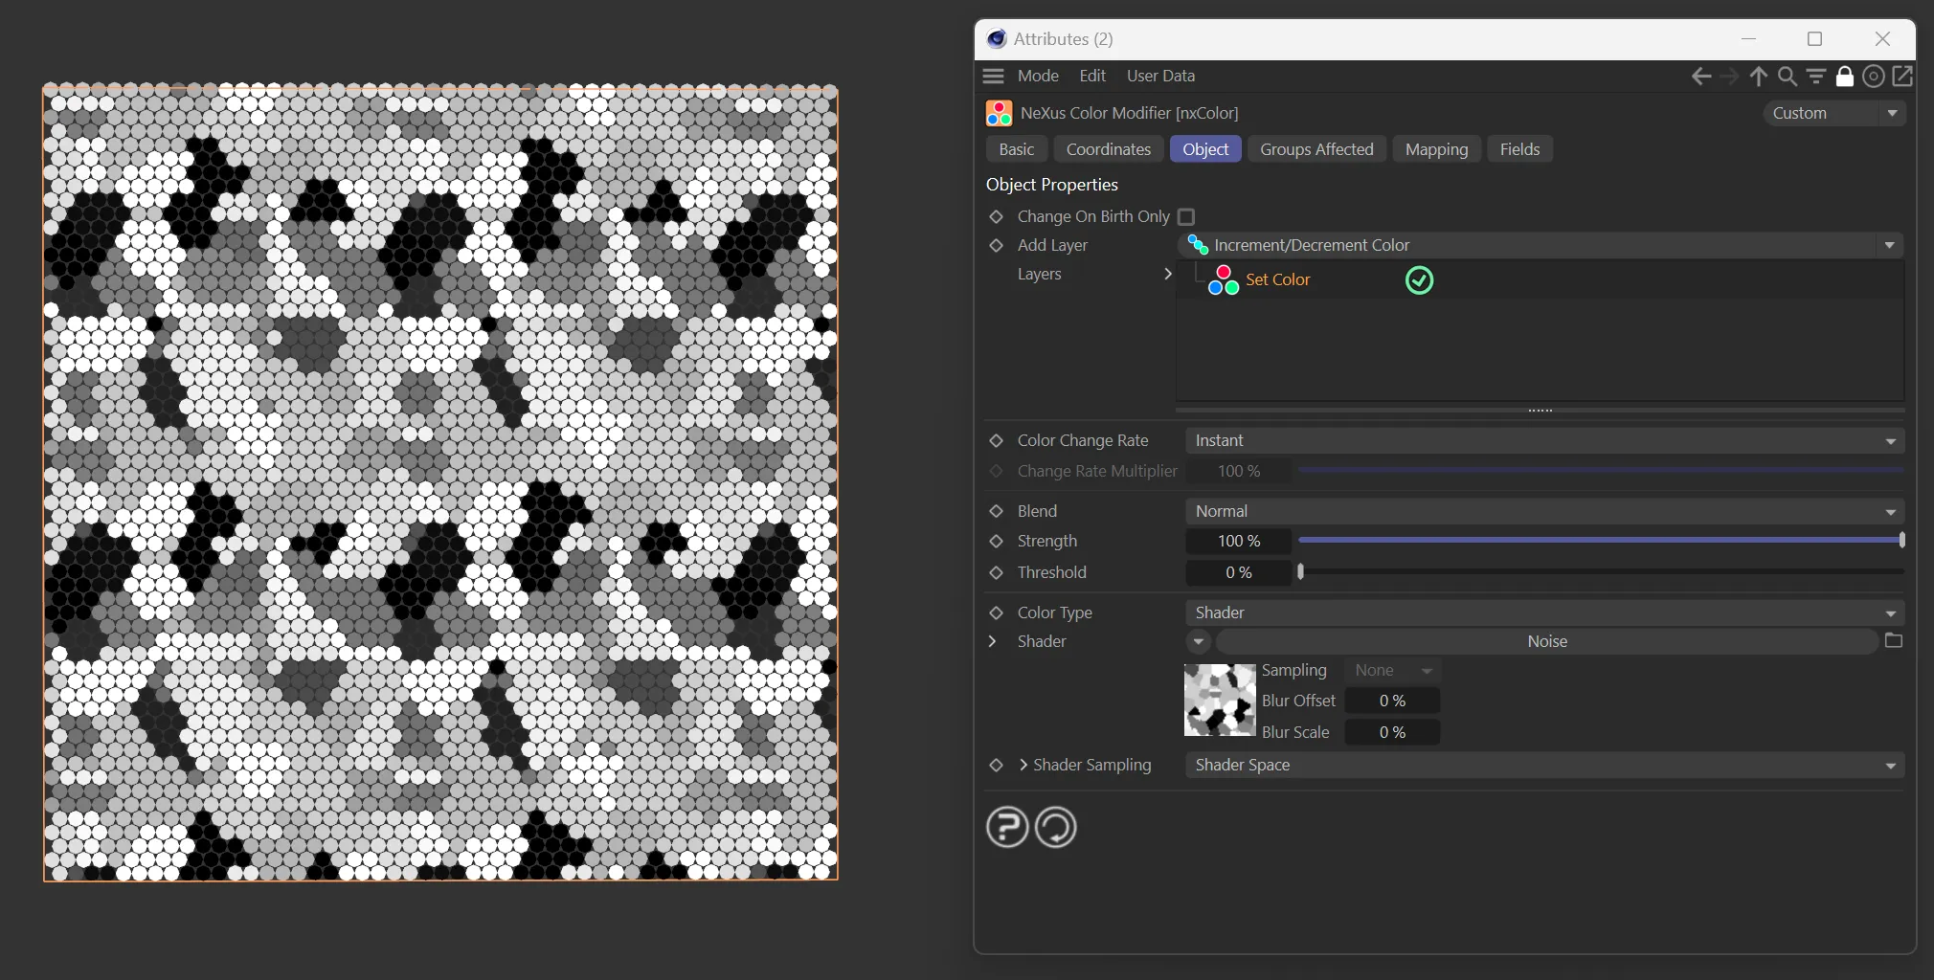Open the Blend mode dropdown

click(1543, 511)
